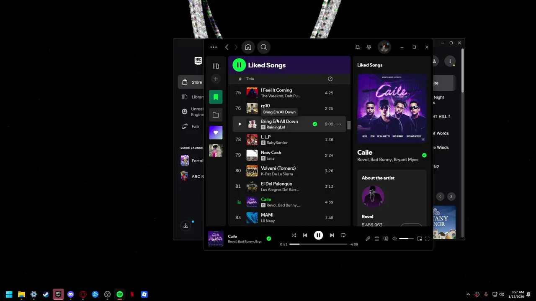Play Bring Em All Down row
This screenshot has height=301, width=536.
[x=240, y=124]
